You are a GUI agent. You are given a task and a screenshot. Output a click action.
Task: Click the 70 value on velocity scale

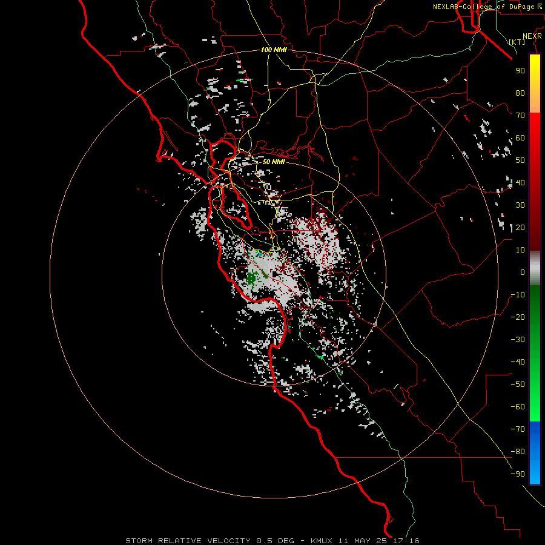(x=520, y=116)
